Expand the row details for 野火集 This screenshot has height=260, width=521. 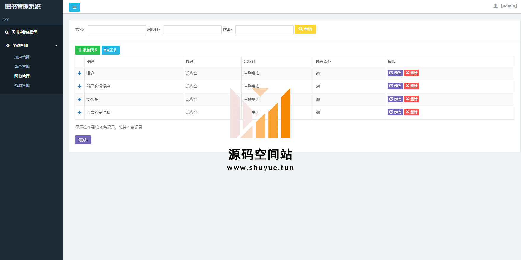(80, 99)
